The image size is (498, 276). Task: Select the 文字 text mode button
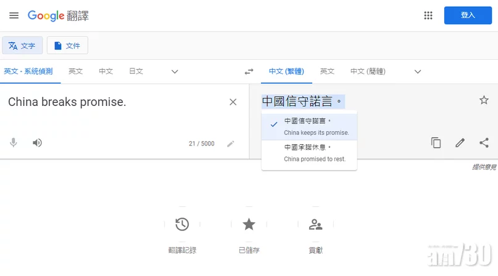click(x=22, y=46)
